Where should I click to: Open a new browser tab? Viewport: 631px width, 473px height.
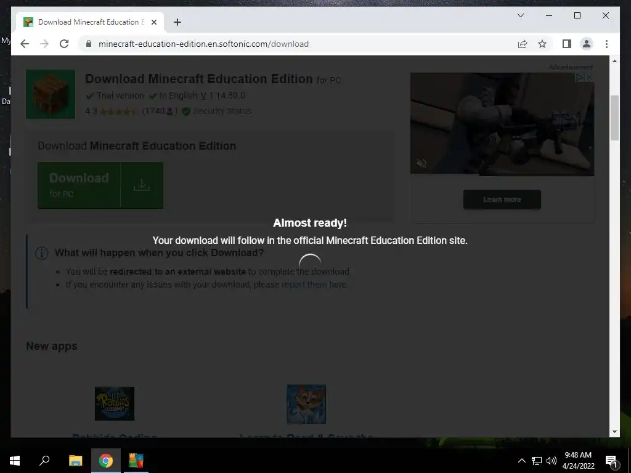click(x=177, y=22)
